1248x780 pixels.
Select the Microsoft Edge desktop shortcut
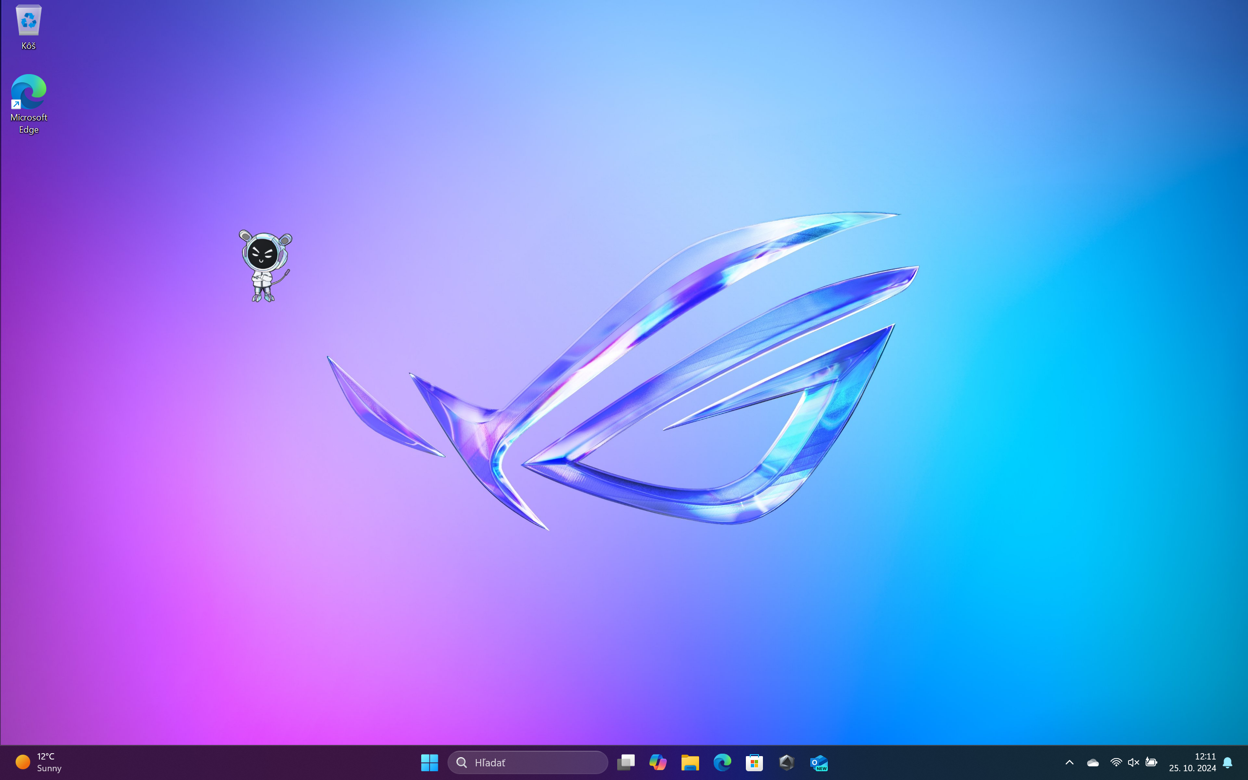click(28, 104)
